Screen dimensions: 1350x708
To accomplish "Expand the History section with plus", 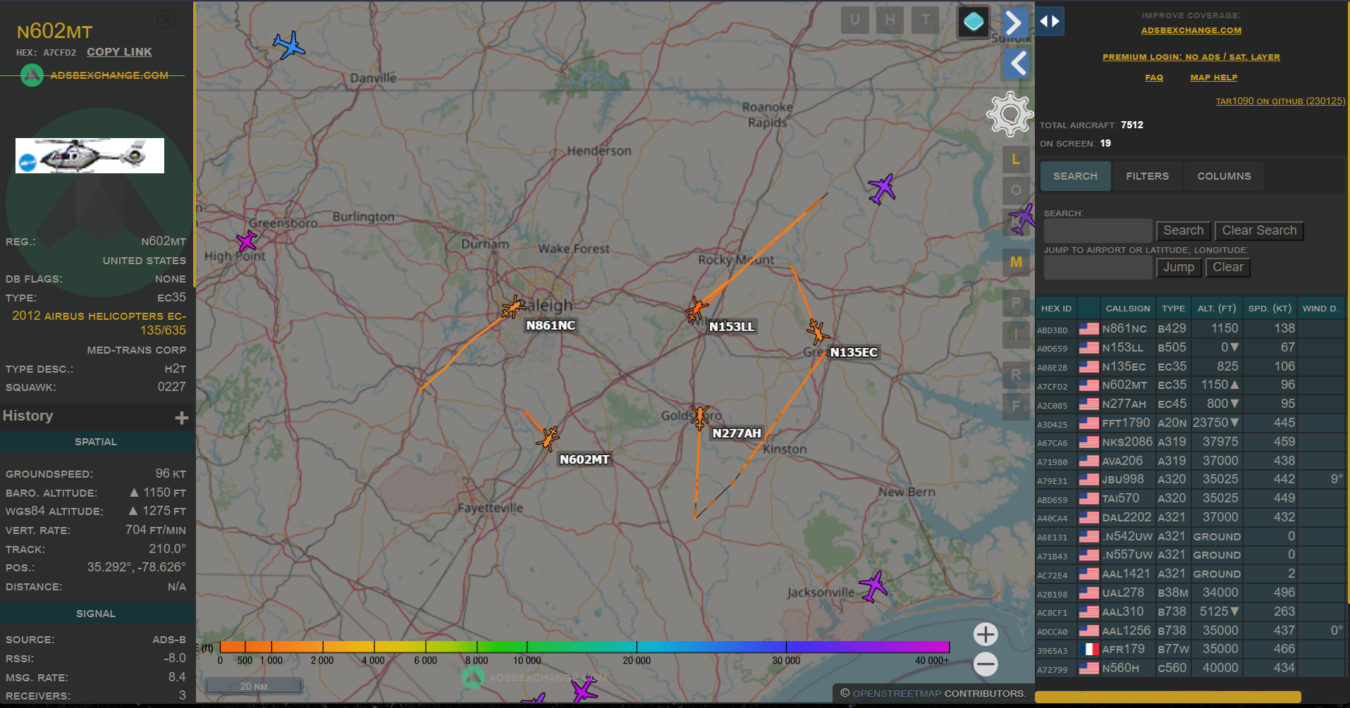I will pyautogui.click(x=181, y=418).
